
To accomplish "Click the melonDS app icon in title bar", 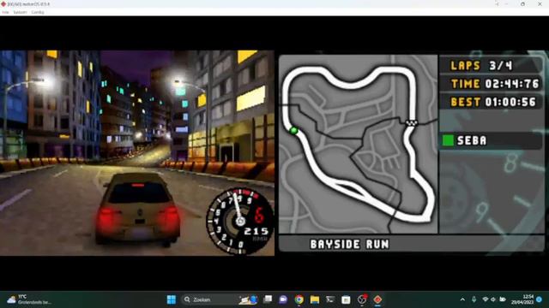I will (x=3, y=3).
